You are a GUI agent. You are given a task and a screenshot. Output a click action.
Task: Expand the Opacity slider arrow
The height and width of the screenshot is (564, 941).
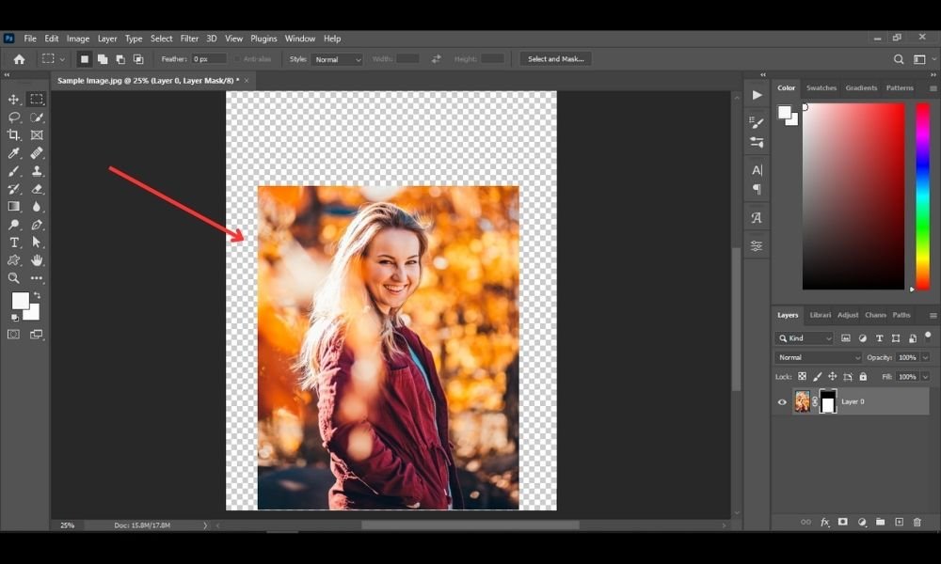click(x=925, y=357)
